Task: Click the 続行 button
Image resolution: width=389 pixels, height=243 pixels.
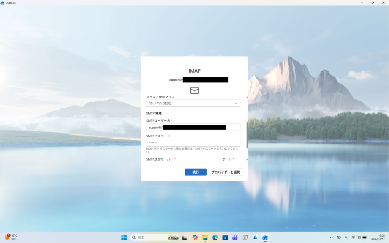Action: pos(196,172)
